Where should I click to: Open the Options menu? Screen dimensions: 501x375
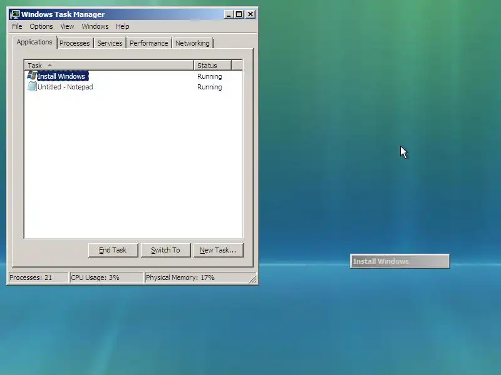[41, 26]
